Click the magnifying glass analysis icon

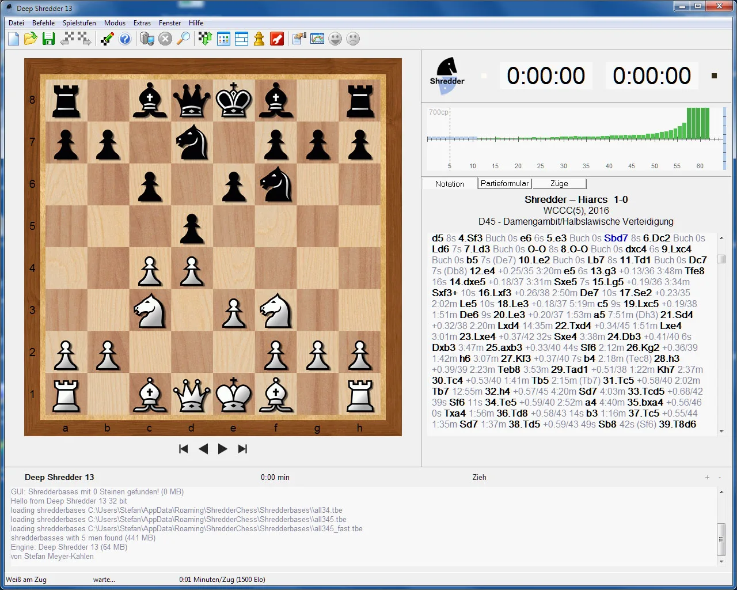click(x=183, y=39)
